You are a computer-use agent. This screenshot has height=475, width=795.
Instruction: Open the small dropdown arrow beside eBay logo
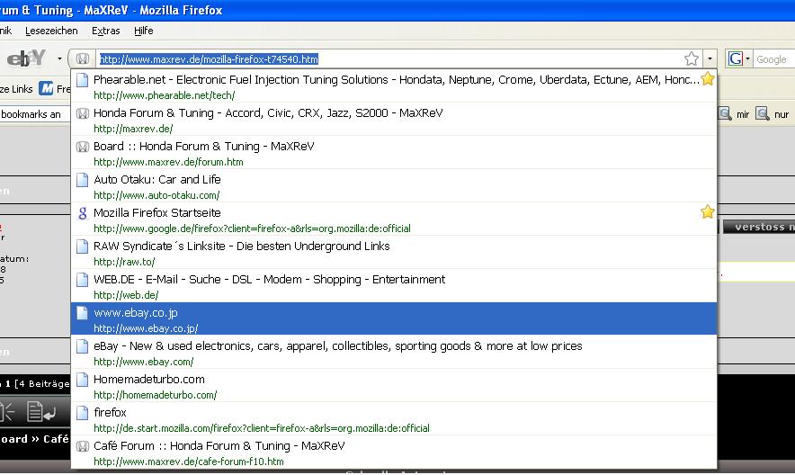(x=59, y=59)
